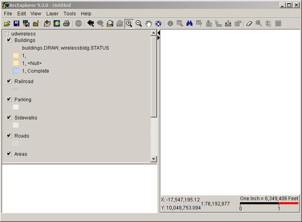Click the blue swatch beside '1, Complete'
This screenshot has width=302, height=222.
16,71
